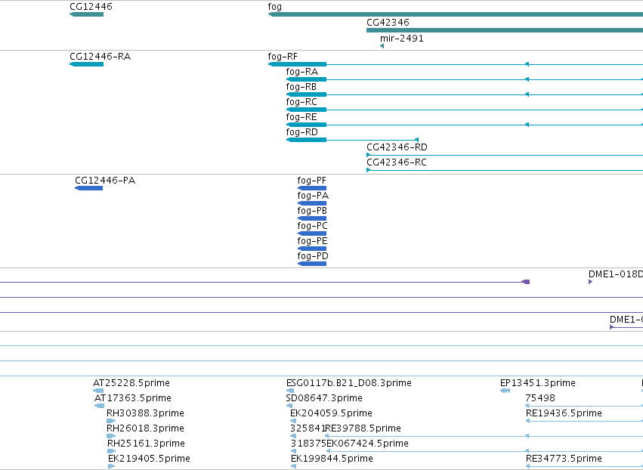This screenshot has height=470, width=643.
Task: Select transcript CG12446-RA
Action: pos(100,57)
